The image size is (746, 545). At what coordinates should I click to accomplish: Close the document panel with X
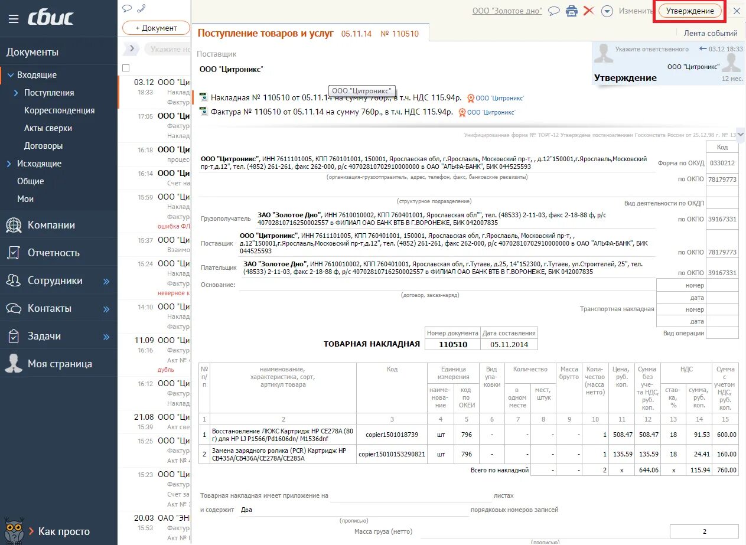tap(737, 11)
